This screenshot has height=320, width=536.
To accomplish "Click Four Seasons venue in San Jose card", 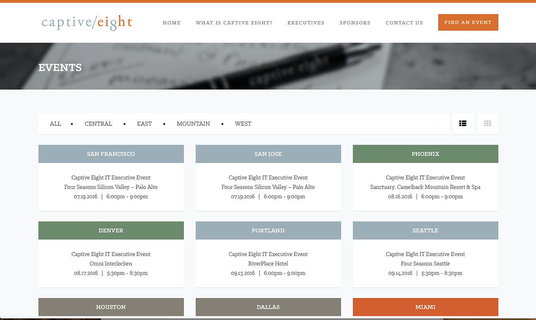I will (268, 187).
